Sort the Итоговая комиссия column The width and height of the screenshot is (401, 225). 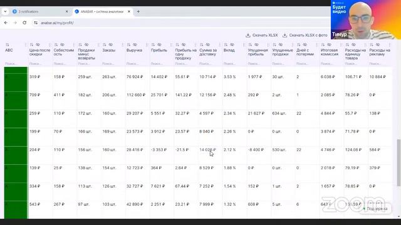click(x=323, y=45)
